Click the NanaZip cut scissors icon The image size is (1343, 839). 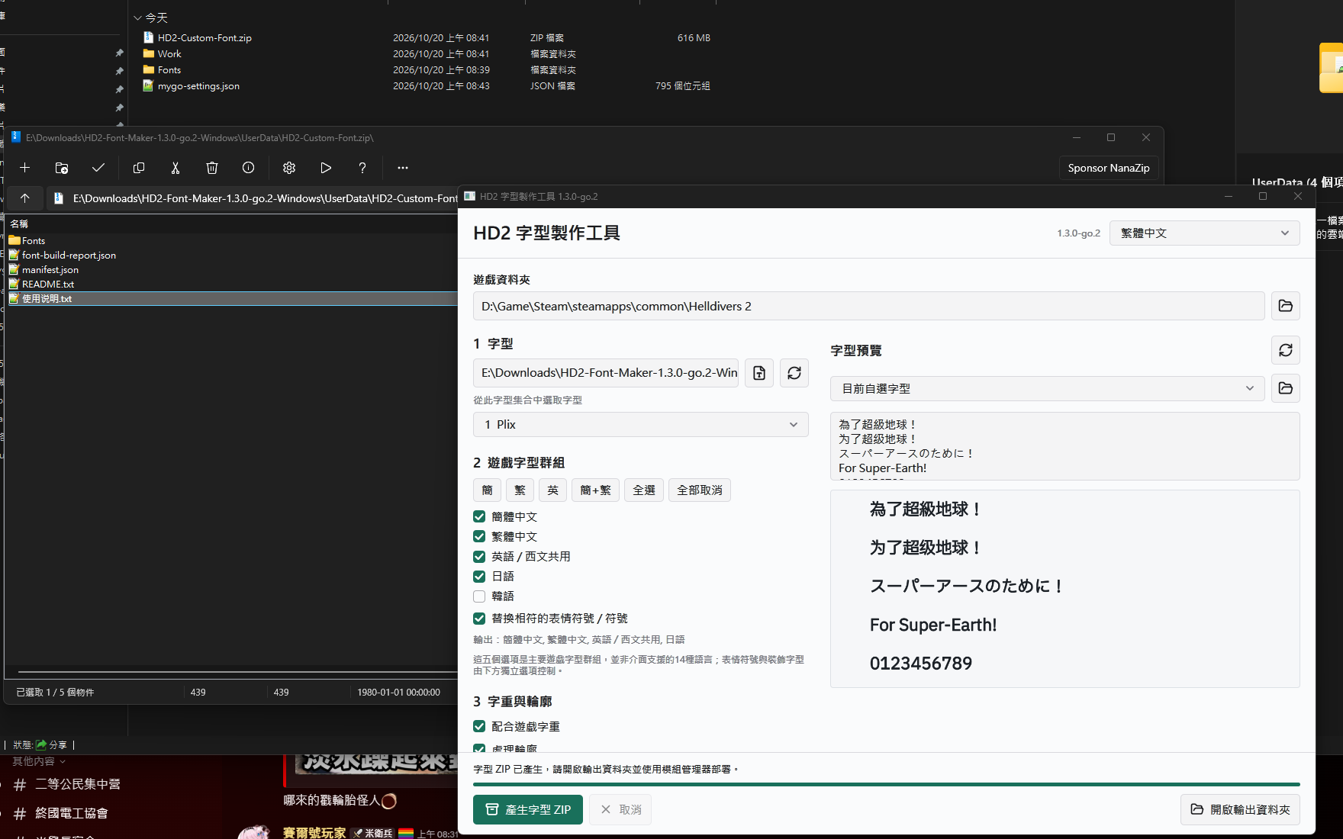pos(176,168)
